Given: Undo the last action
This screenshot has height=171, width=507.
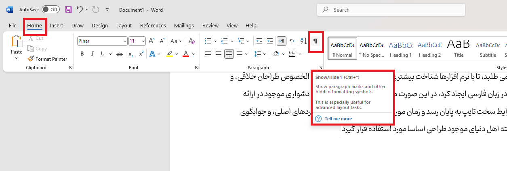Looking at the screenshot, I should click(x=80, y=10).
